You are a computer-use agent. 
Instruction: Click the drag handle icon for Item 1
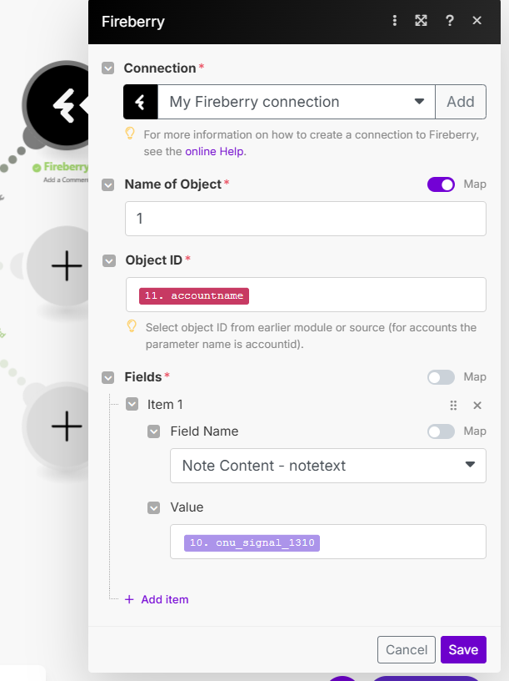click(x=453, y=406)
